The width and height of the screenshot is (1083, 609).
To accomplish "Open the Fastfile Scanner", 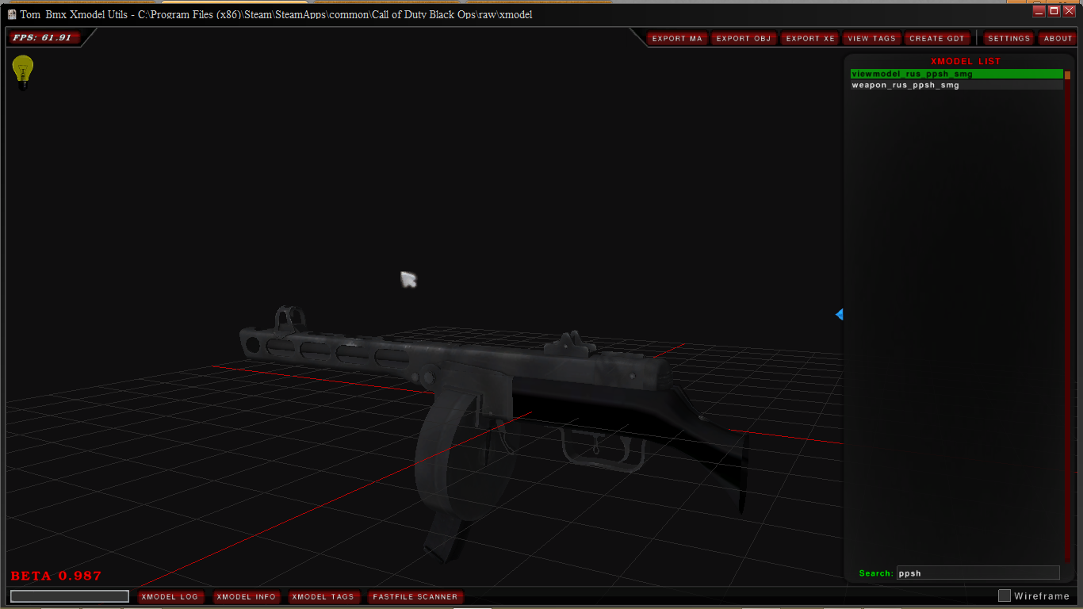I will click(415, 596).
